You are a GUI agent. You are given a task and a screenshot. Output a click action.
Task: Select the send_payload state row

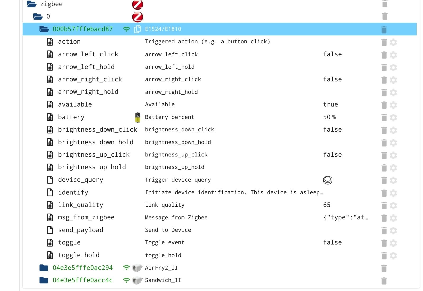(81, 230)
